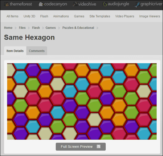Image resolution: width=163 pixels, height=156 pixels.
Task: Launch the Full Screen Preview button
Action: [81, 147]
